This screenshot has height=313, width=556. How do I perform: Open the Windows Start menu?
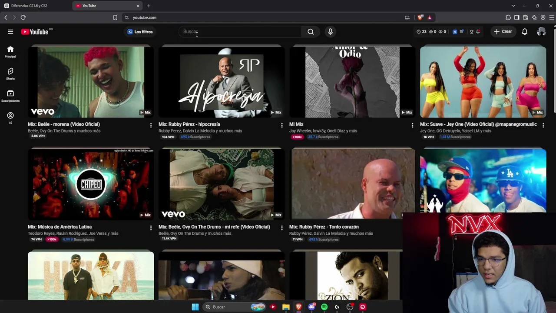195,307
